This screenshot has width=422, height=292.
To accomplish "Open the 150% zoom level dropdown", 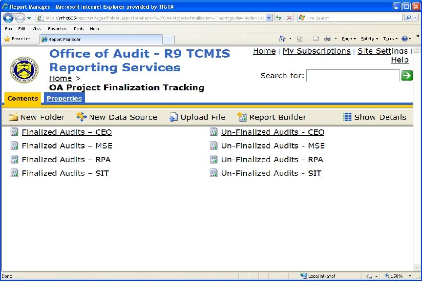I will pos(410,276).
